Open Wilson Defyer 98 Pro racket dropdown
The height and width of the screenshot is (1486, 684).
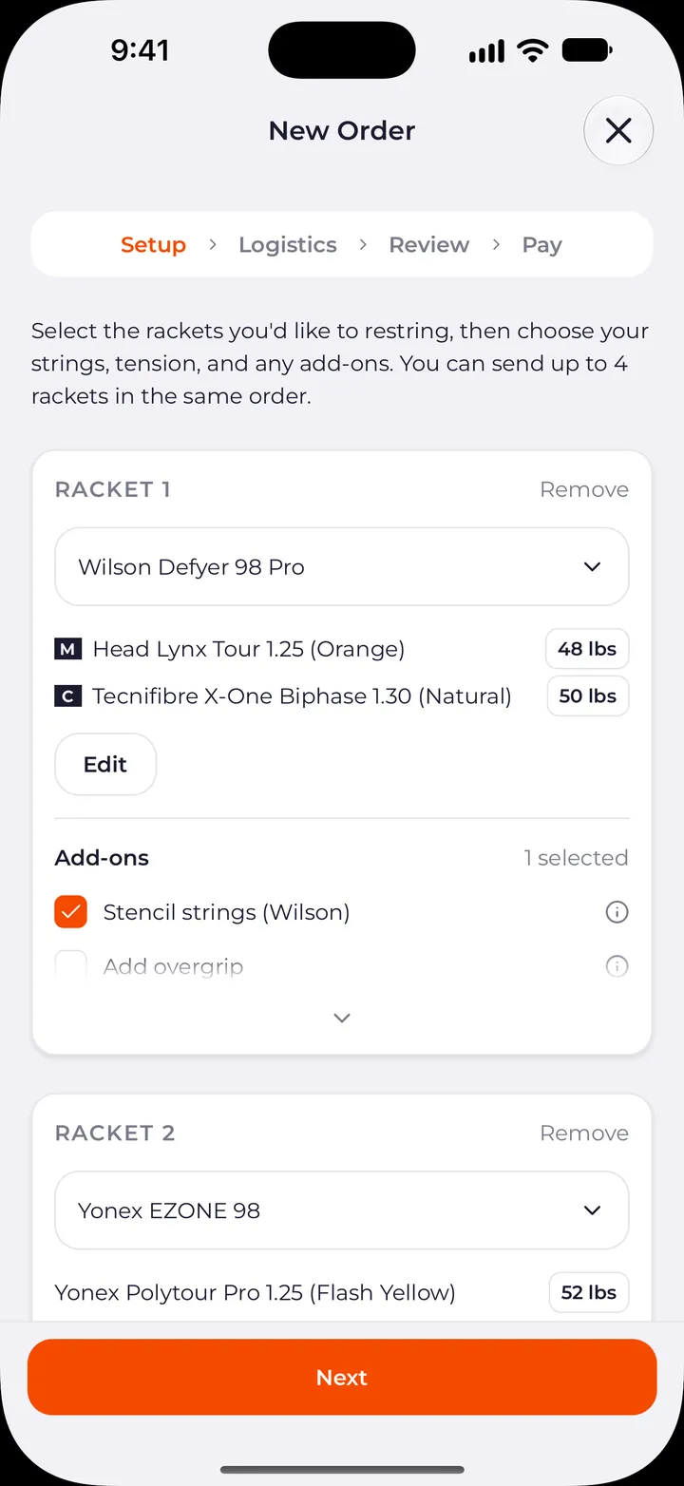(x=342, y=567)
